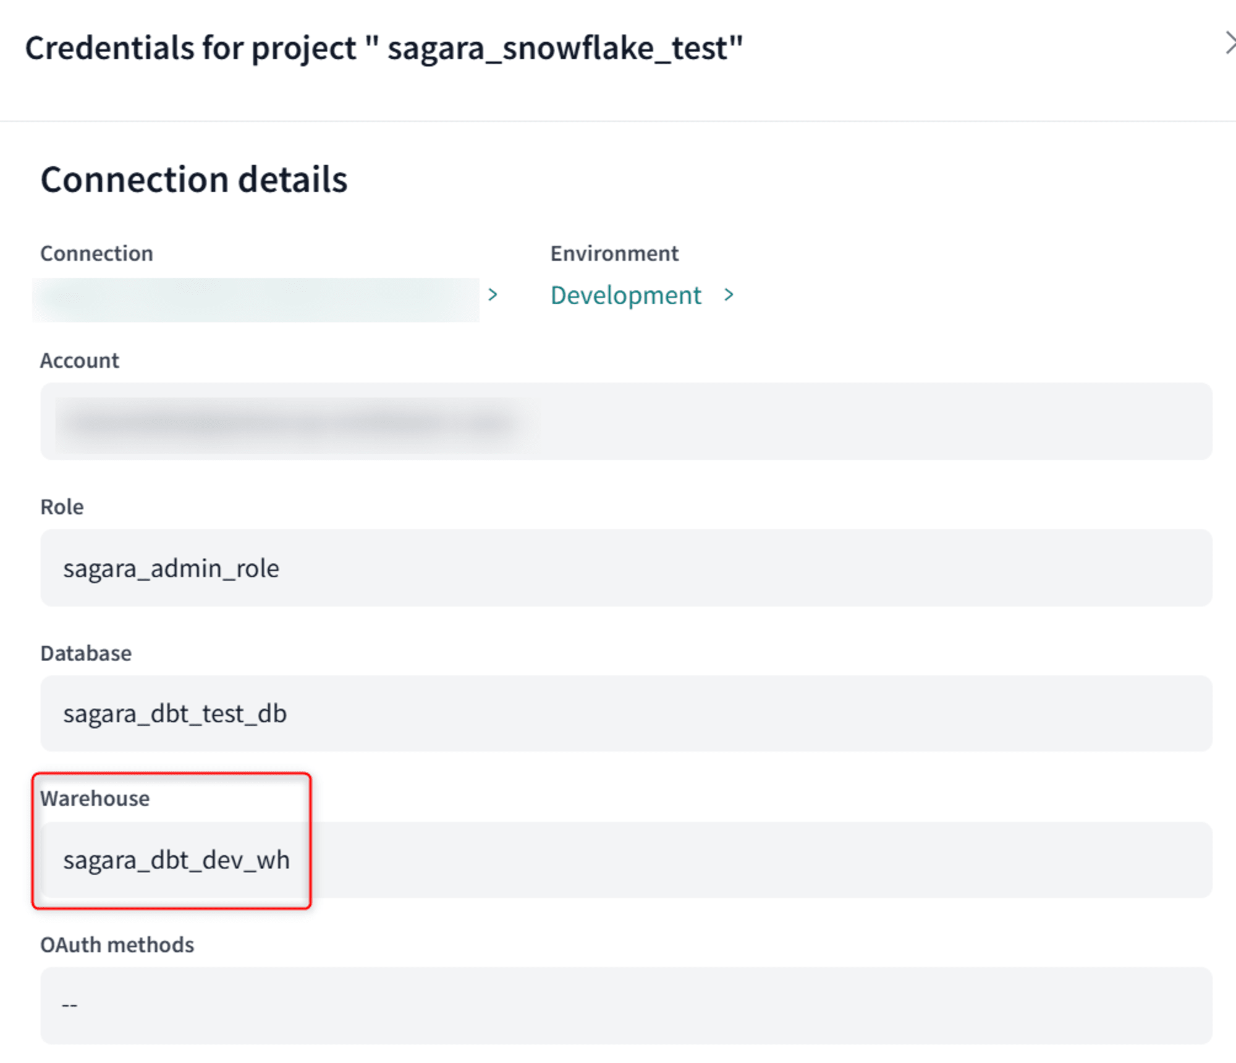Viewport: 1236px width, 1063px height.
Task: Click the chevron next to Development
Action: point(729,295)
